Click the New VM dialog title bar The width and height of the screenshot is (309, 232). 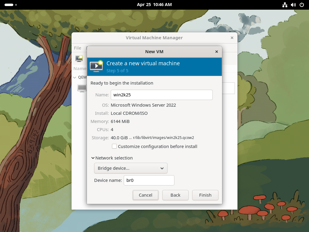click(154, 52)
